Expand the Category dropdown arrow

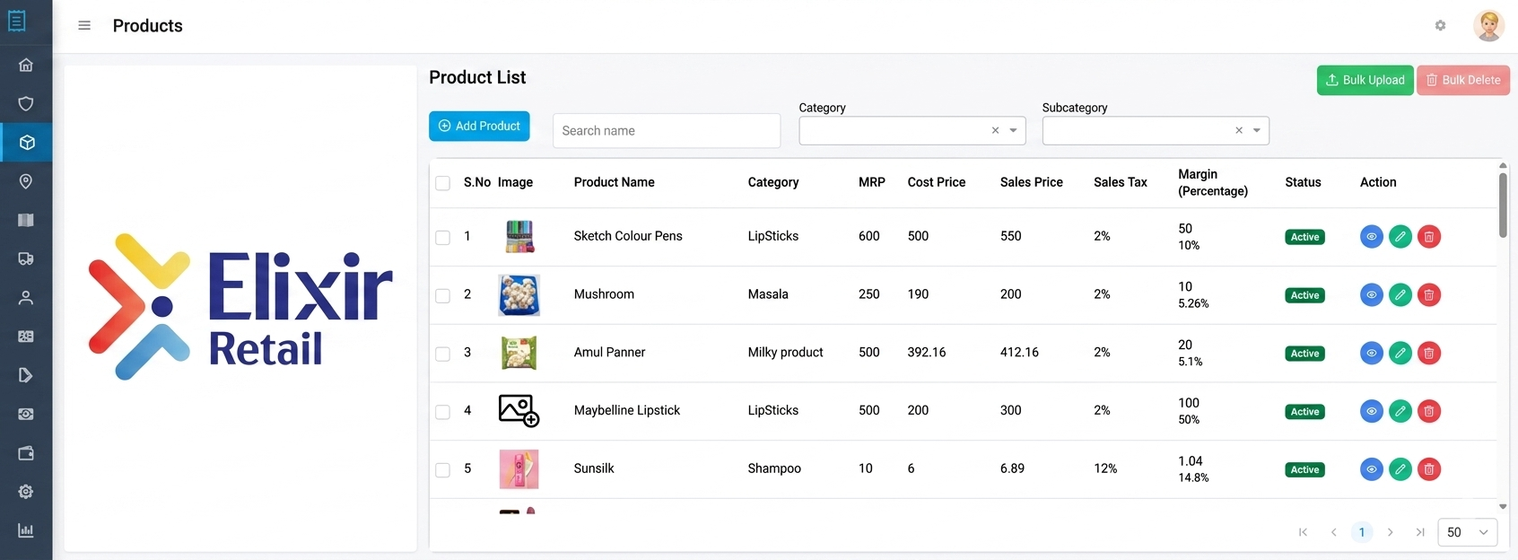1013,131
